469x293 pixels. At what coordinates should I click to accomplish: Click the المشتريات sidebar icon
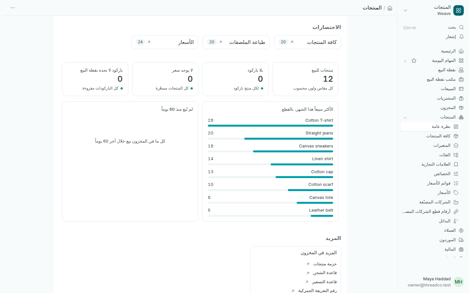click(x=461, y=98)
